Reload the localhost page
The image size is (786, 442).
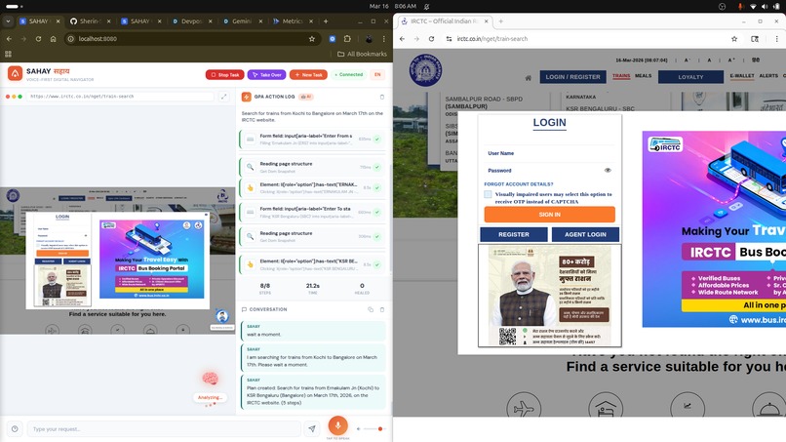tap(38, 39)
